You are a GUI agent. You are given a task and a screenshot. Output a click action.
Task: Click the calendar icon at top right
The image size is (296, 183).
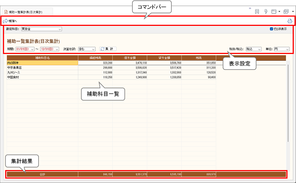(286, 11)
